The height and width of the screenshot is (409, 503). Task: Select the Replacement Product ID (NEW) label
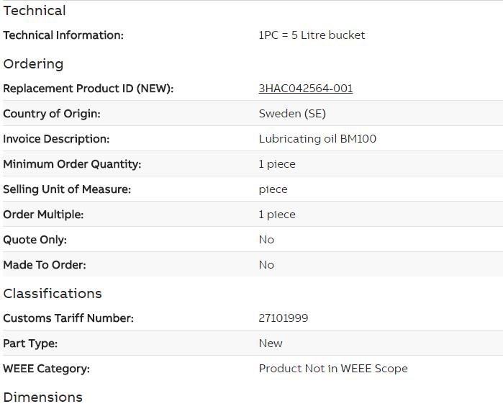(x=88, y=89)
